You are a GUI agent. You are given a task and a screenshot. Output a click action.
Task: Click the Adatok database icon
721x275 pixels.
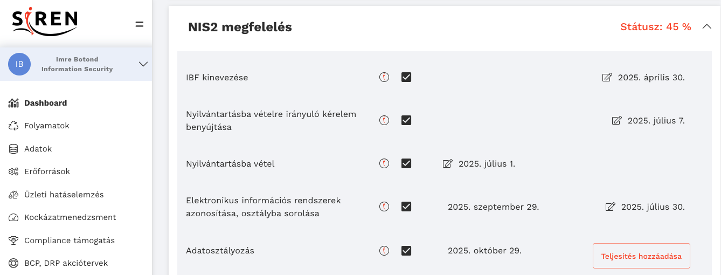click(14, 149)
